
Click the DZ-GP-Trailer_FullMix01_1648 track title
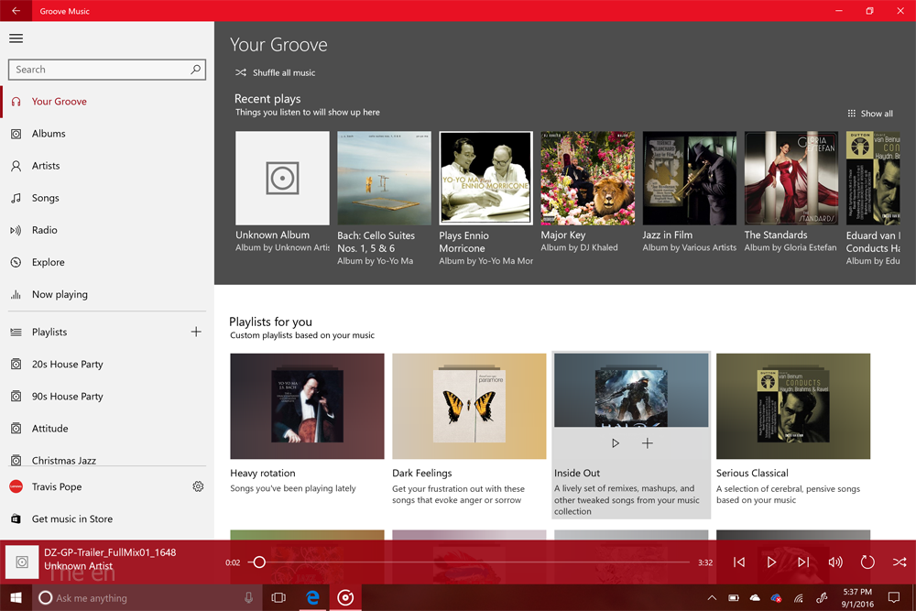coord(110,552)
